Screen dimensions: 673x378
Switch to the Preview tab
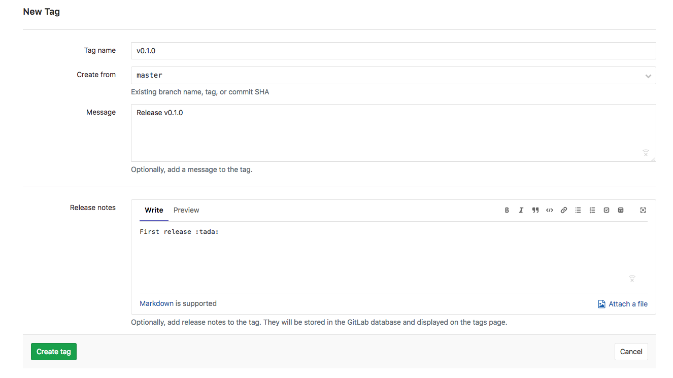pyautogui.click(x=186, y=210)
